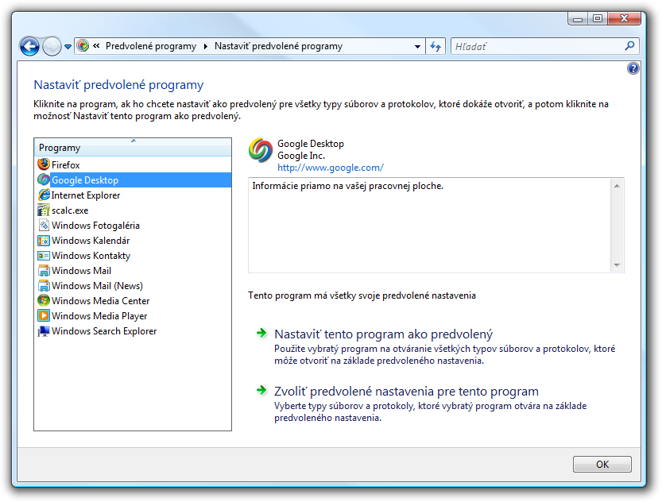Click green arrow beside Zvoliť predvolené nastavenia
Image resolution: width=662 pixels, height=502 pixels.
pos(261,390)
